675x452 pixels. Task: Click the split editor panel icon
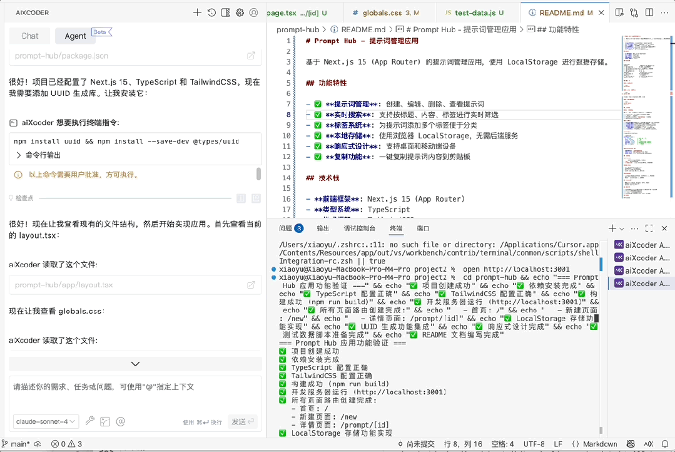click(651, 12)
